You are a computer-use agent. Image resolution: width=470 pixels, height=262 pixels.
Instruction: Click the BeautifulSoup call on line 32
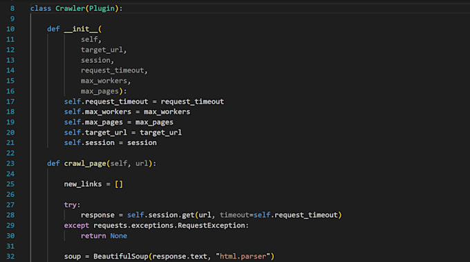[121, 256]
